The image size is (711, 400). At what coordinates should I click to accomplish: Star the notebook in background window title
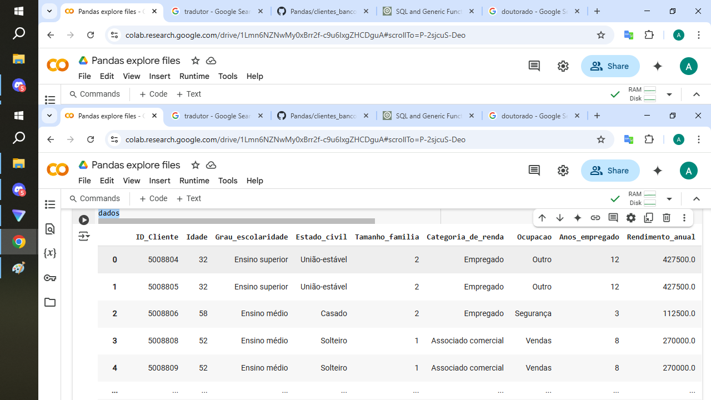195,61
